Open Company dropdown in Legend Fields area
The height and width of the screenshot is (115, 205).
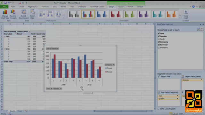pos(201,80)
